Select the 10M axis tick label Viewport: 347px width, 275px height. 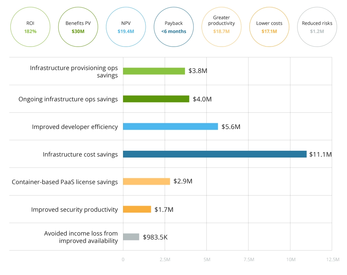click(x=291, y=259)
